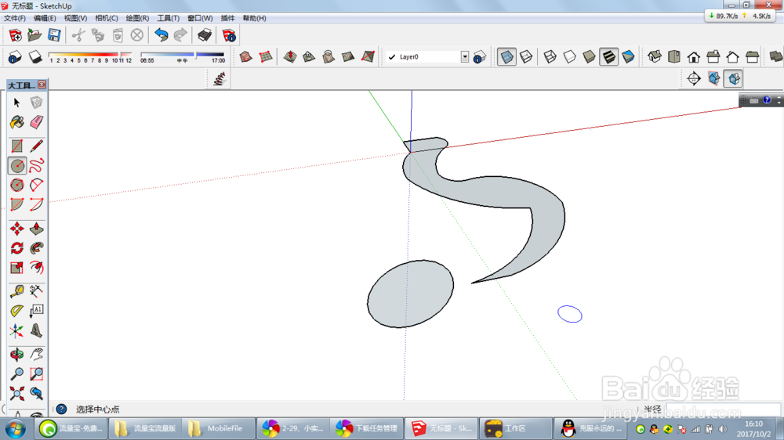Select the pink Eraser tool

(x=36, y=122)
